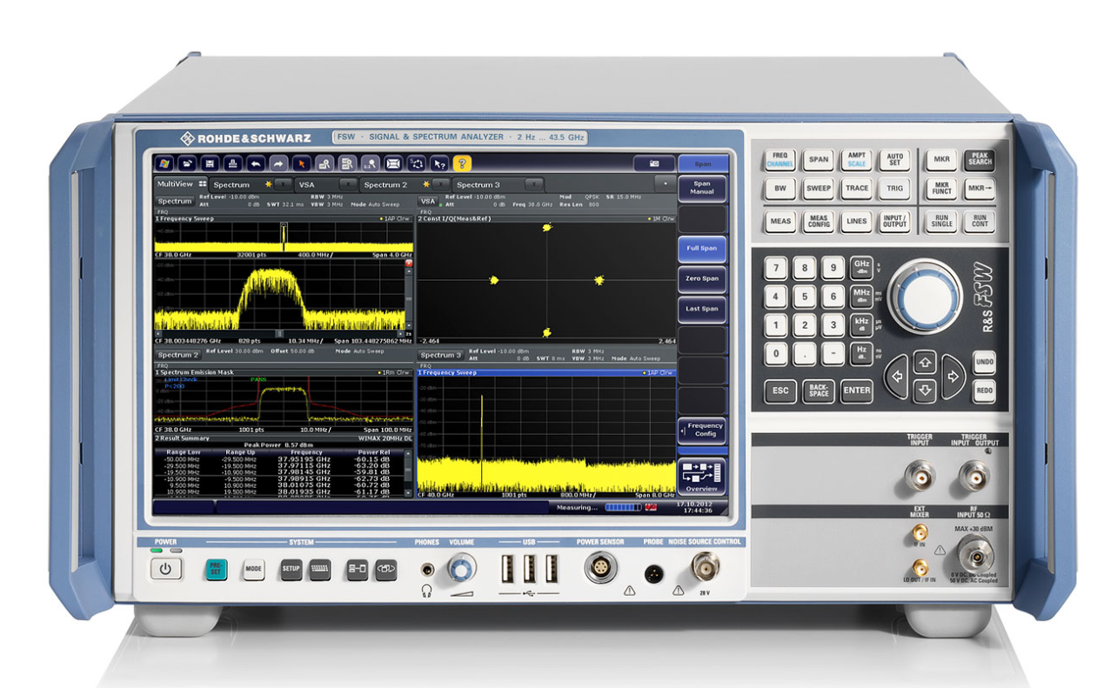The width and height of the screenshot is (1097, 688).
Task: Click the screenshot camera icon on toolbar
Action: click(x=652, y=163)
